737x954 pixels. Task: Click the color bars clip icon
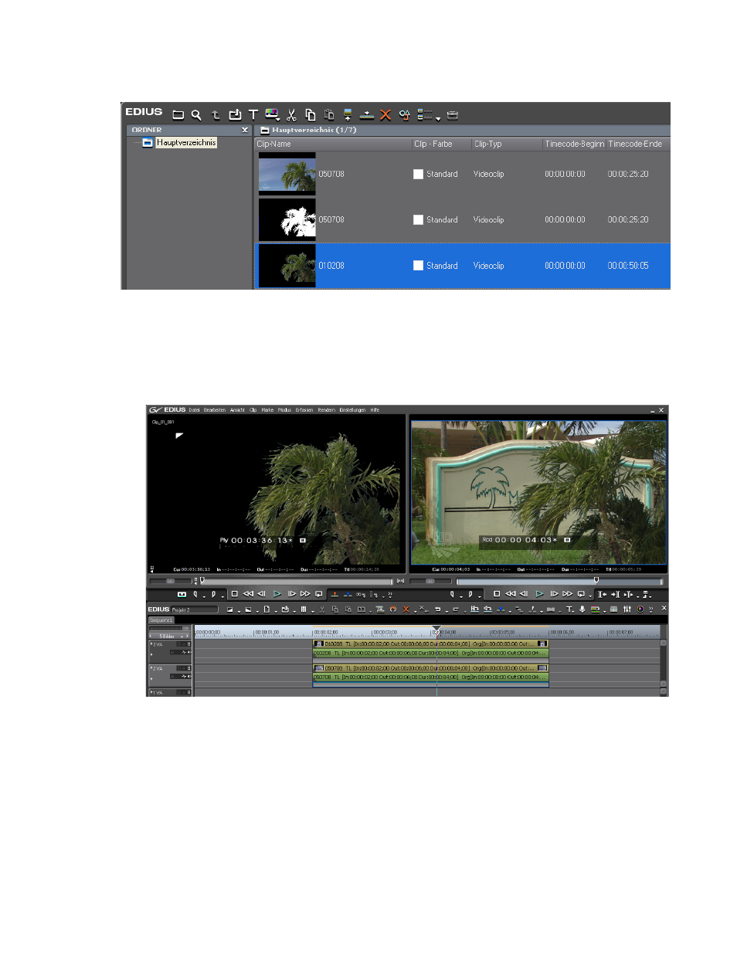(272, 115)
